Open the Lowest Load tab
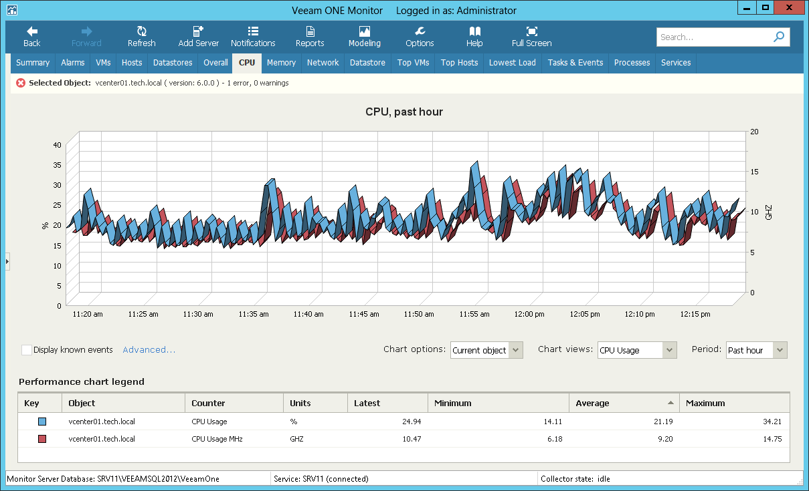Screen dimensions: 809x491 (513, 63)
